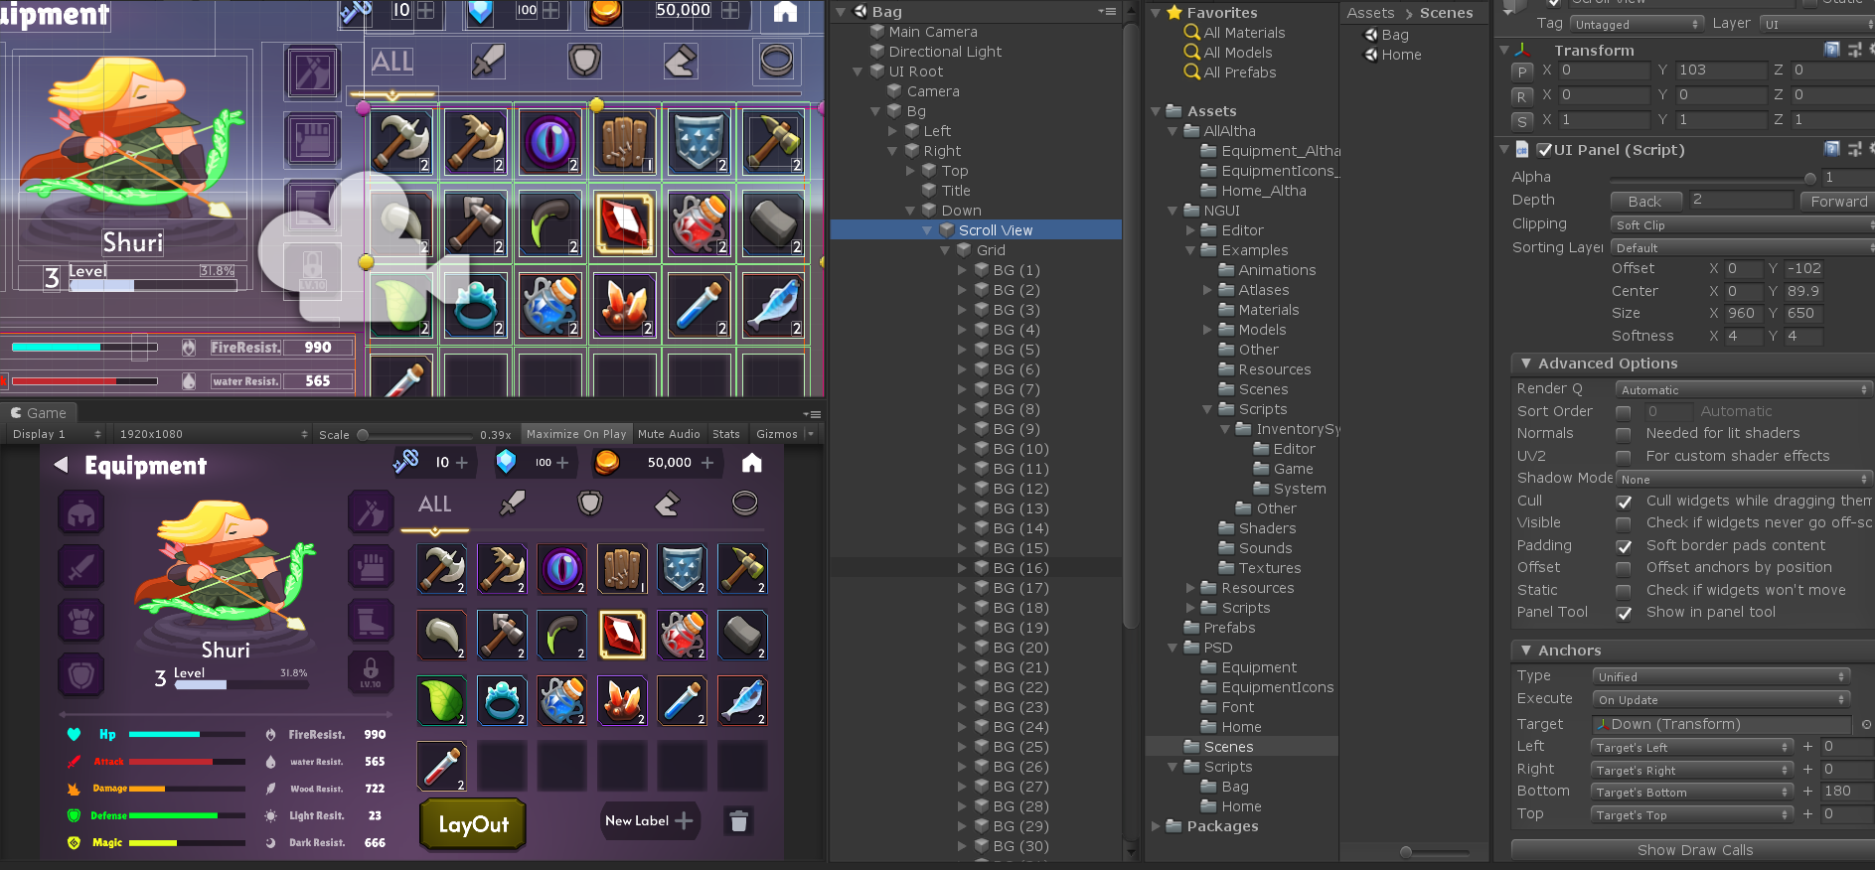Image resolution: width=1875 pixels, height=870 pixels.
Task: Click the purple eye orb item in Game view
Action: coord(561,569)
